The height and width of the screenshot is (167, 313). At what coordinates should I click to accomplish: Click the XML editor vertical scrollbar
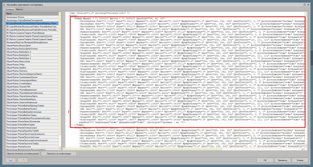tap(306, 80)
